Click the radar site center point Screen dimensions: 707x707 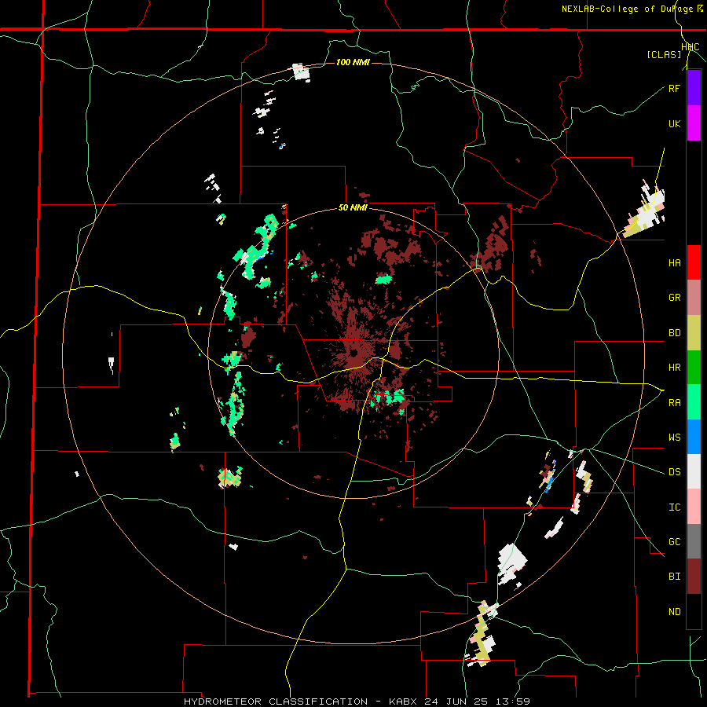click(x=353, y=353)
